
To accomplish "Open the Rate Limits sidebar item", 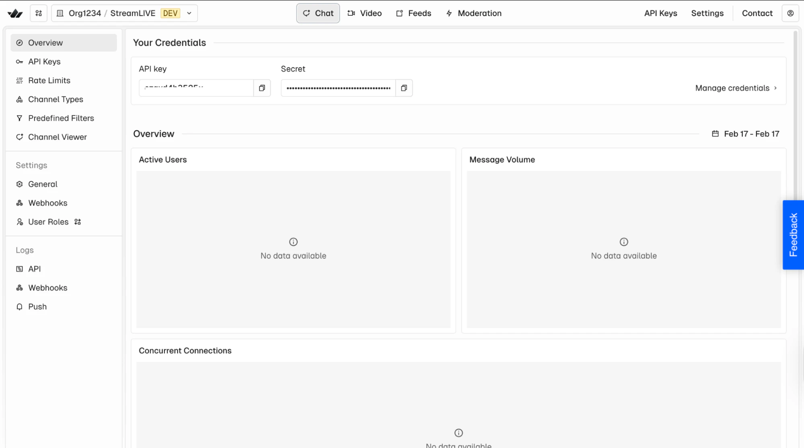I will pyautogui.click(x=49, y=80).
